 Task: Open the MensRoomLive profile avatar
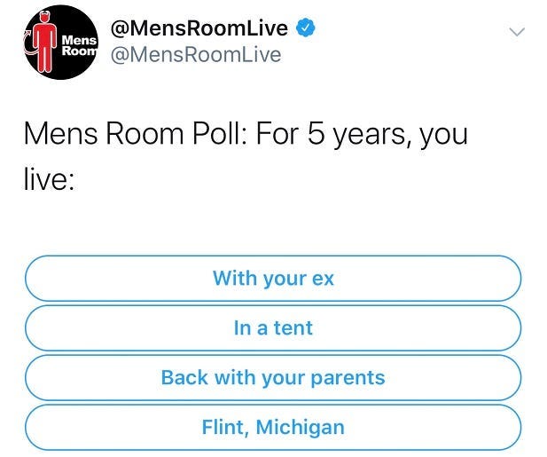click(57, 43)
